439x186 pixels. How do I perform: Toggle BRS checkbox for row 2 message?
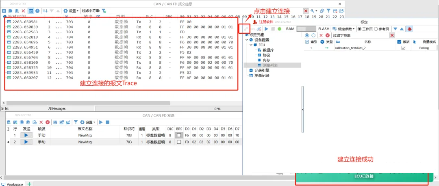pyautogui.click(x=179, y=142)
